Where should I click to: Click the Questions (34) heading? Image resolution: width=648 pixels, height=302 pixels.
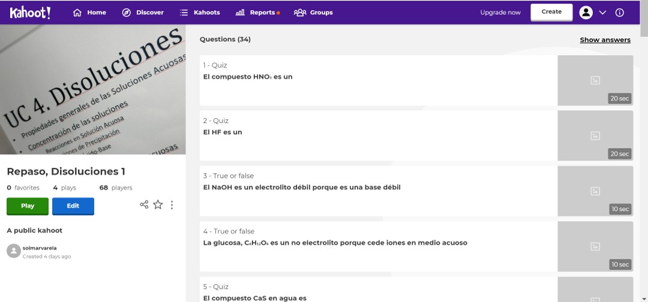coord(225,39)
